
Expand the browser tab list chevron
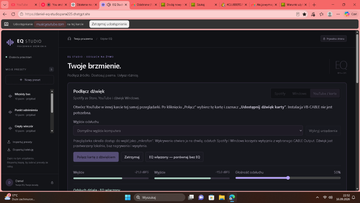[5, 5]
